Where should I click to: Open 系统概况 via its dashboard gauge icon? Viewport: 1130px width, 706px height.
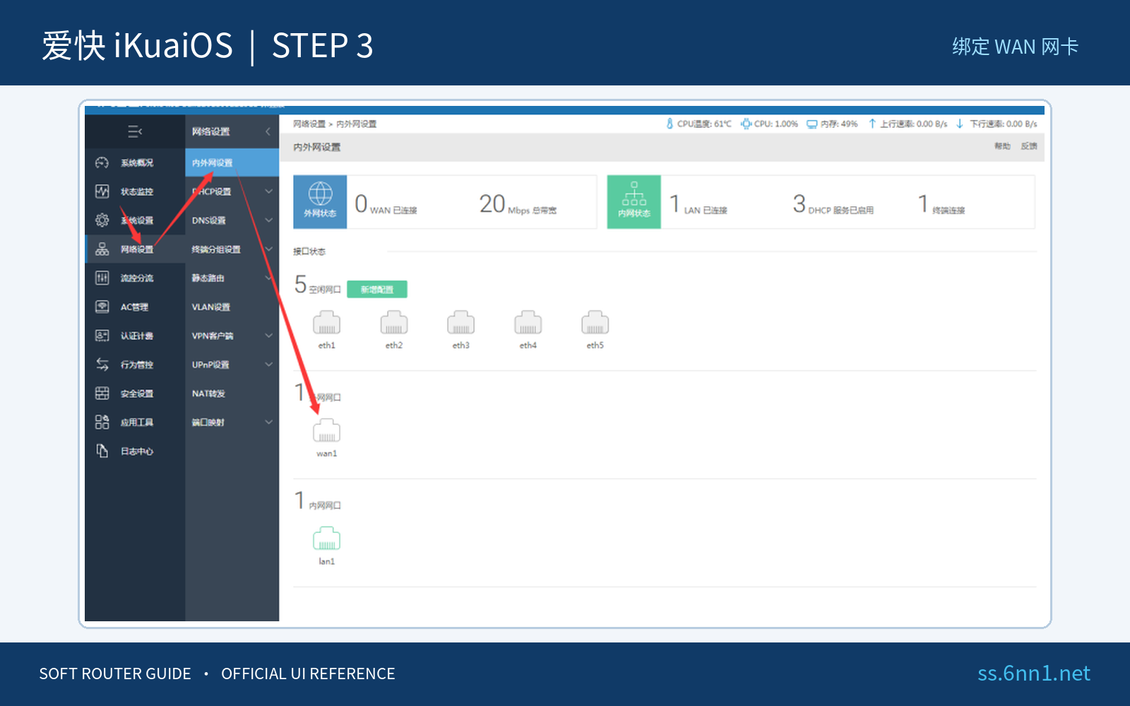[x=102, y=162]
